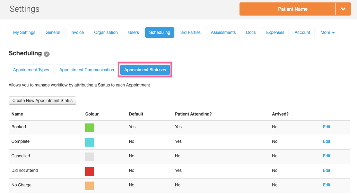Edit the Booked appointment status
Screen dimensions: 357x194
click(x=326, y=127)
